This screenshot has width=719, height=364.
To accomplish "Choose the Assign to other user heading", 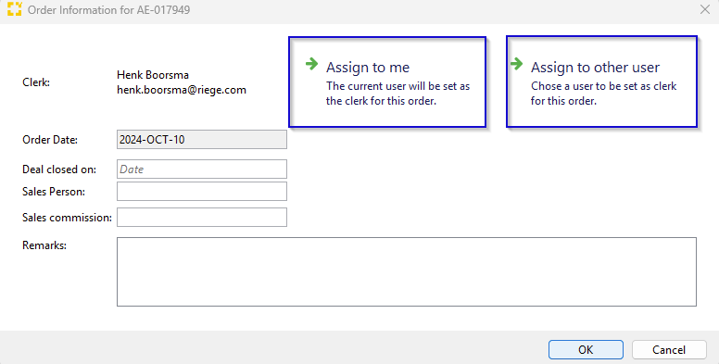I will pyautogui.click(x=595, y=68).
